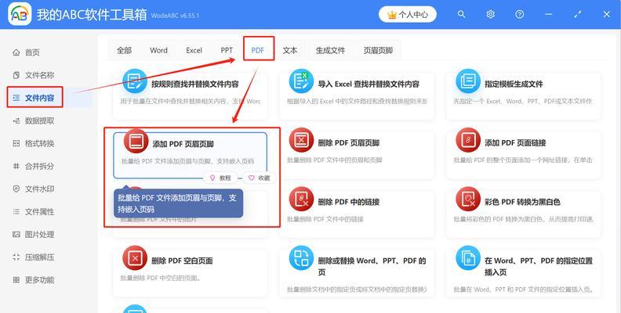Click the 添加 PDF 页眉页脚 icon
Viewport: 621px width, 313px height.
click(136, 141)
